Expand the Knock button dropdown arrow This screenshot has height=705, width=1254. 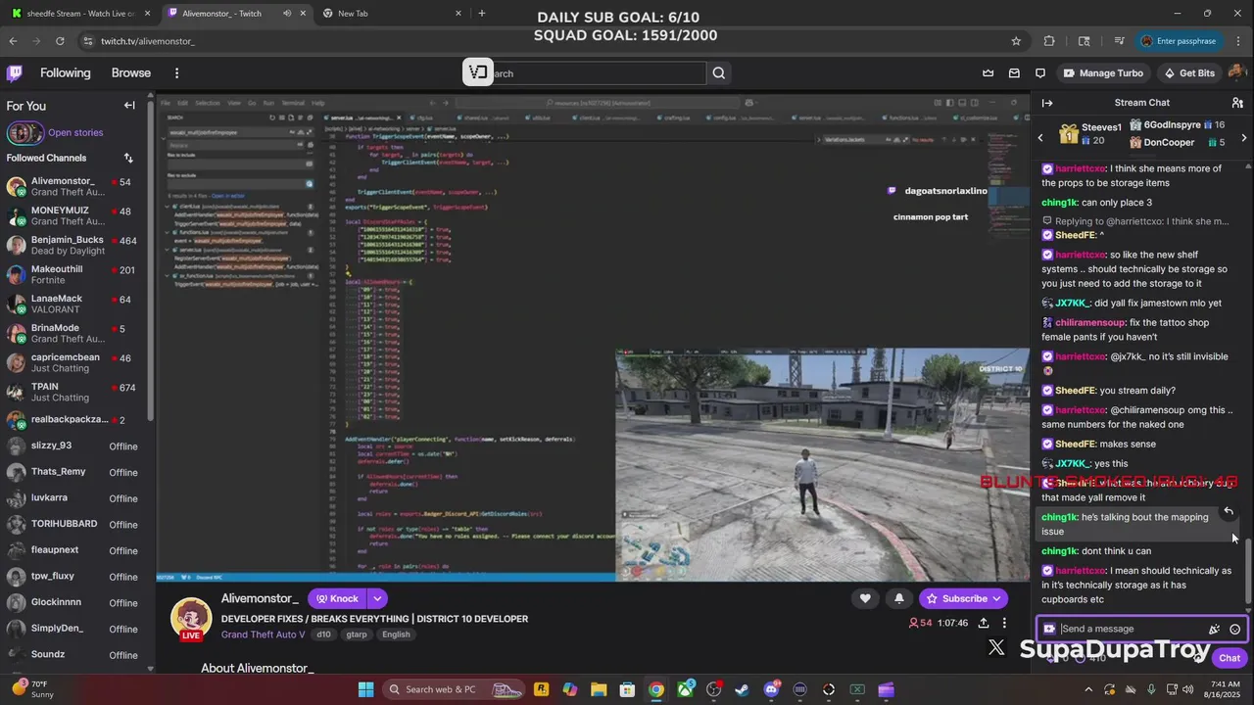(x=377, y=598)
